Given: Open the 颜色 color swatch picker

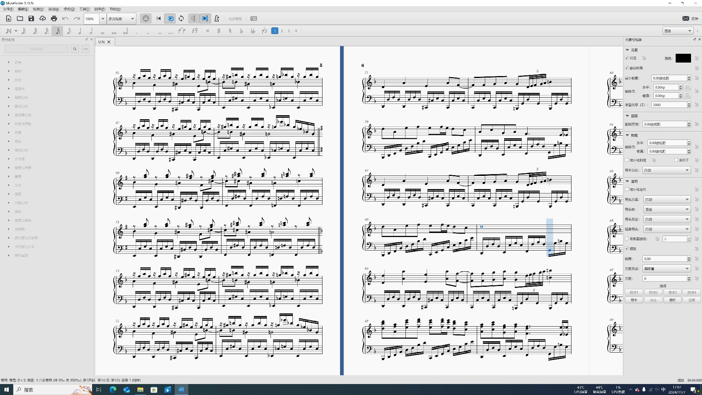Looking at the screenshot, I should coord(683,58).
